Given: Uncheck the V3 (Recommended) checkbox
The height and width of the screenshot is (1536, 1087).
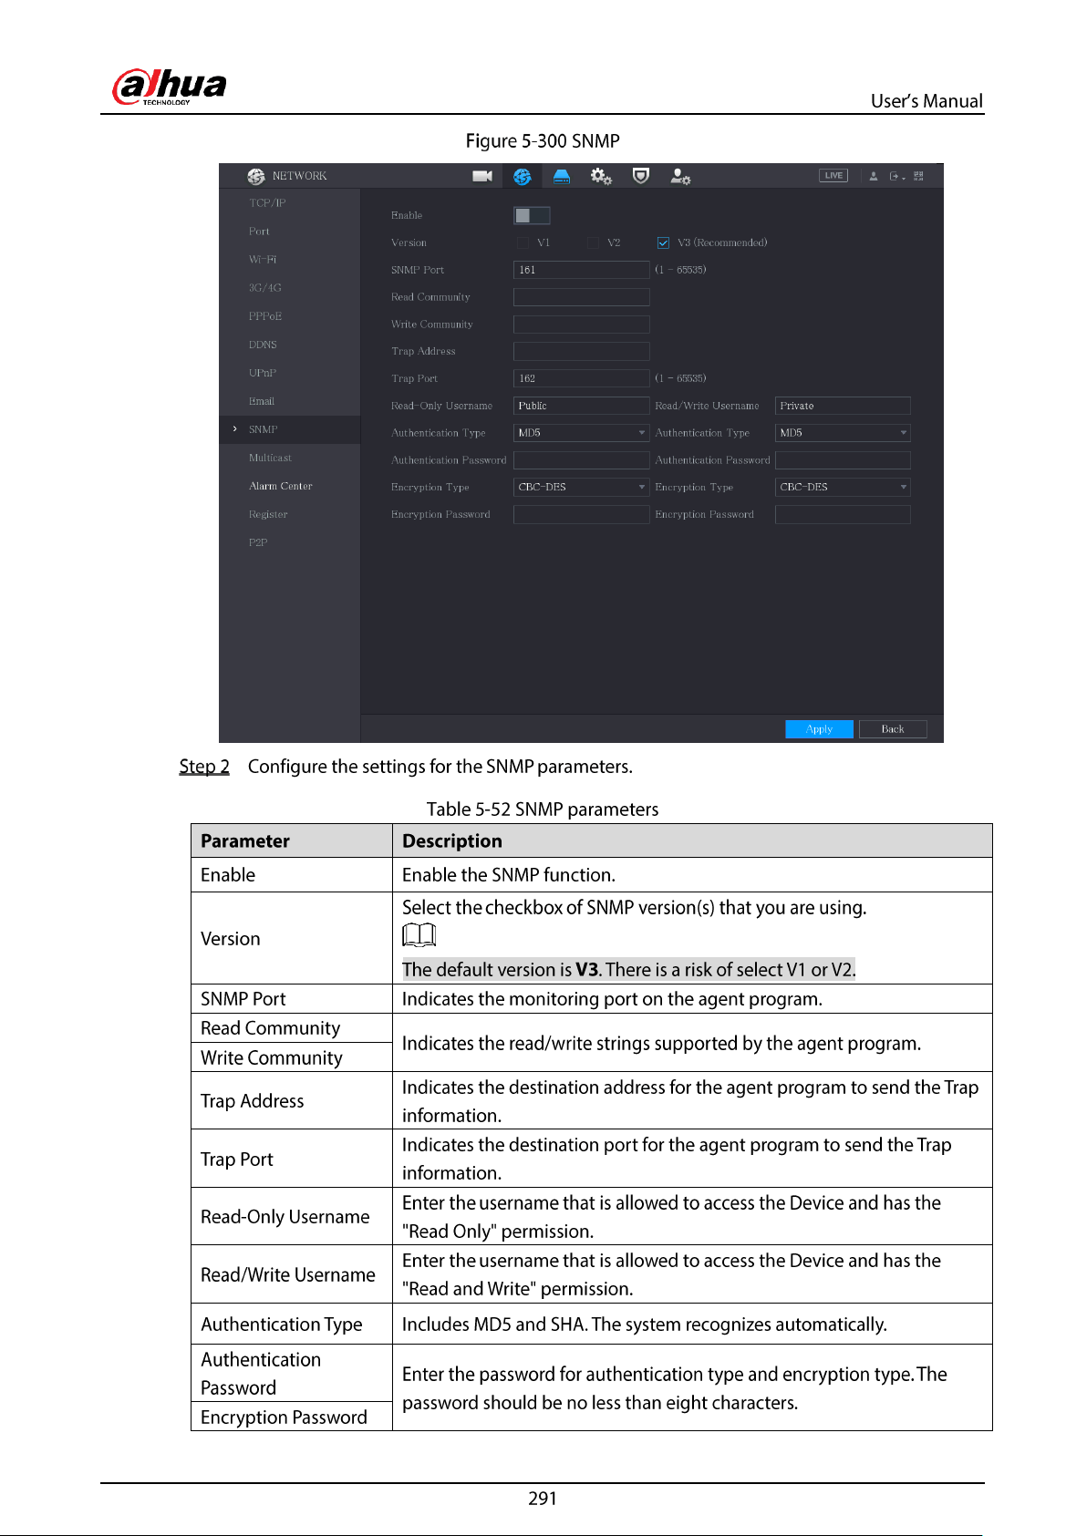Looking at the screenshot, I should [x=663, y=242].
